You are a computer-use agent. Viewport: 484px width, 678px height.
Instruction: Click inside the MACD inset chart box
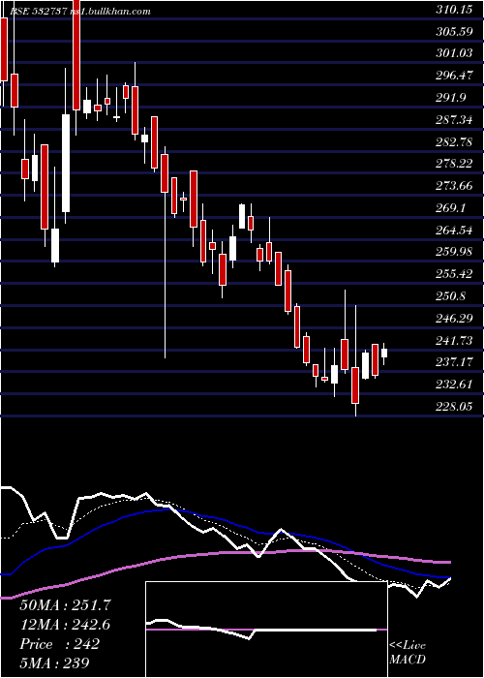tap(266, 630)
